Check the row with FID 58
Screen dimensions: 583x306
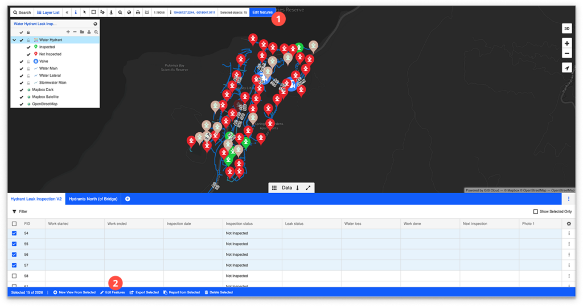click(x=14, y=276)
